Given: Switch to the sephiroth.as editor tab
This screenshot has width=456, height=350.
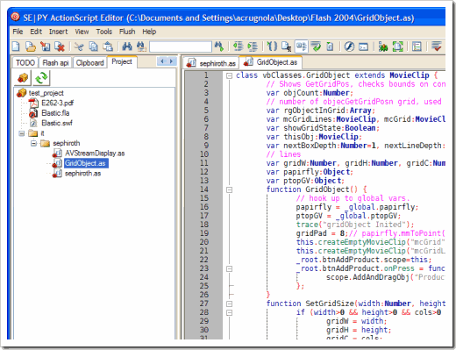Looking at the screenshot, I should click(x=211, y=63).
